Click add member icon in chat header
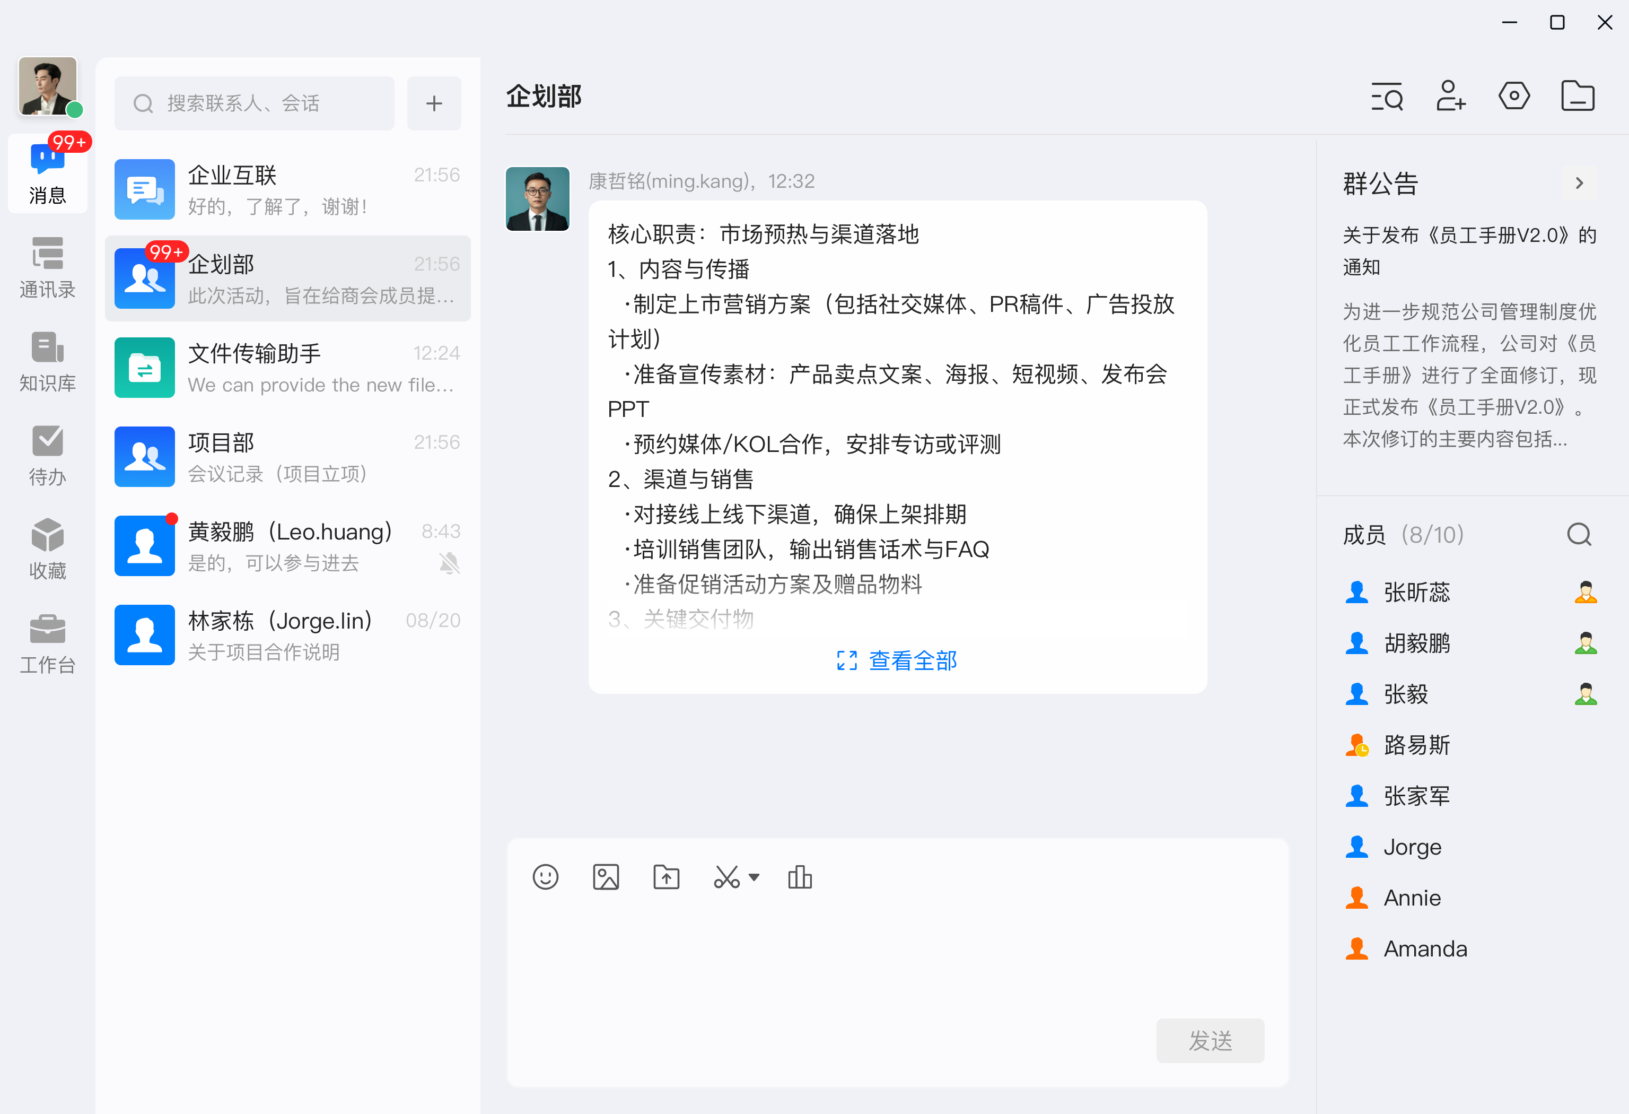The width and height of the screenshot is (1629, 1114). click(x=1450, y=96)
